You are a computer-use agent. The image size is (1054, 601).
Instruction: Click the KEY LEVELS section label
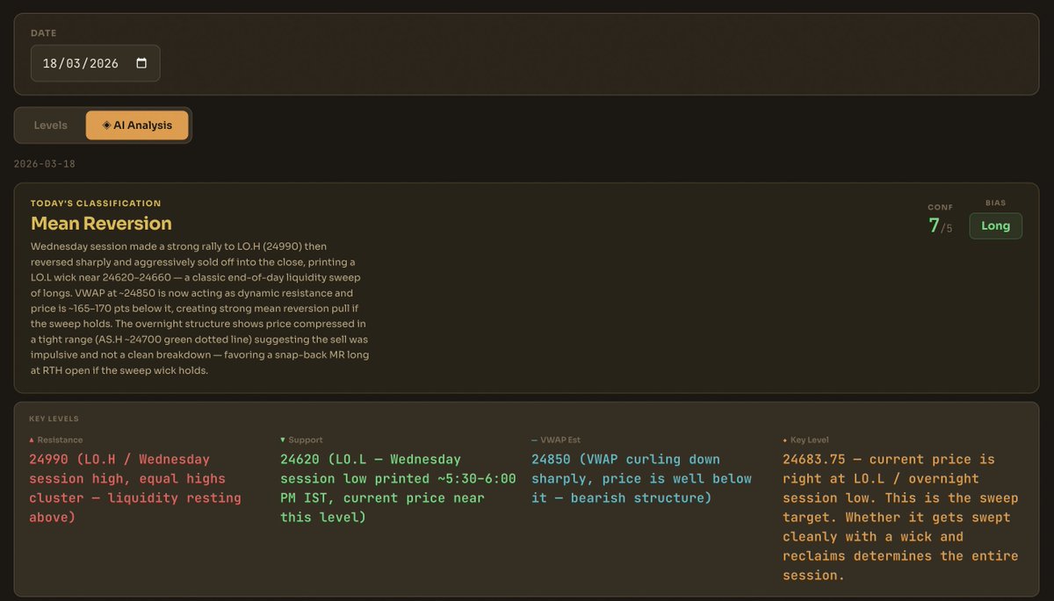coord(54,419)
